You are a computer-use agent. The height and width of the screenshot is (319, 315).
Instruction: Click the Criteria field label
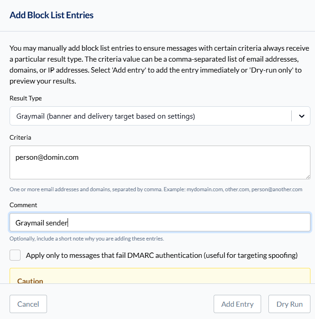(21, 137)
